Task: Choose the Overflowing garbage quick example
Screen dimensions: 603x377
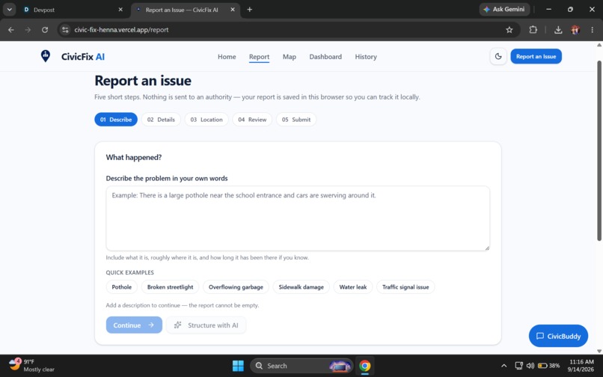Action: point(236,287)
